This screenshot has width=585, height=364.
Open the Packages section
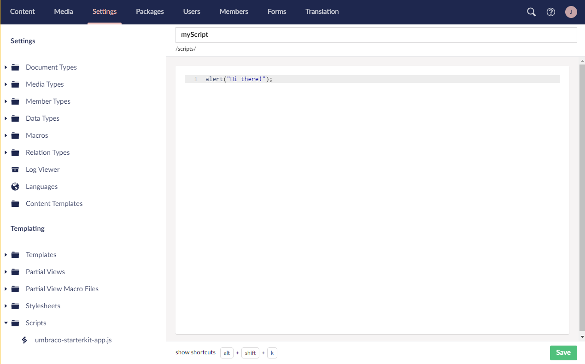[x=150, y=12]
